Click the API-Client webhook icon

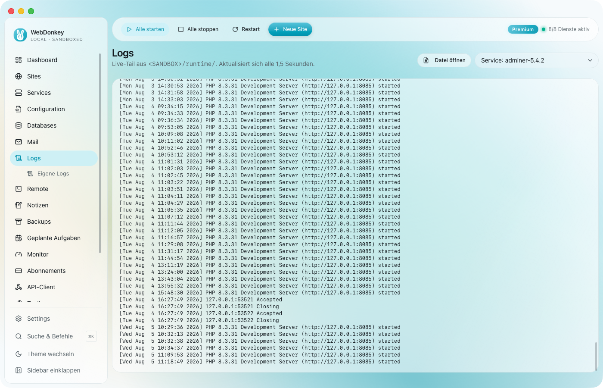click(19, 287)
